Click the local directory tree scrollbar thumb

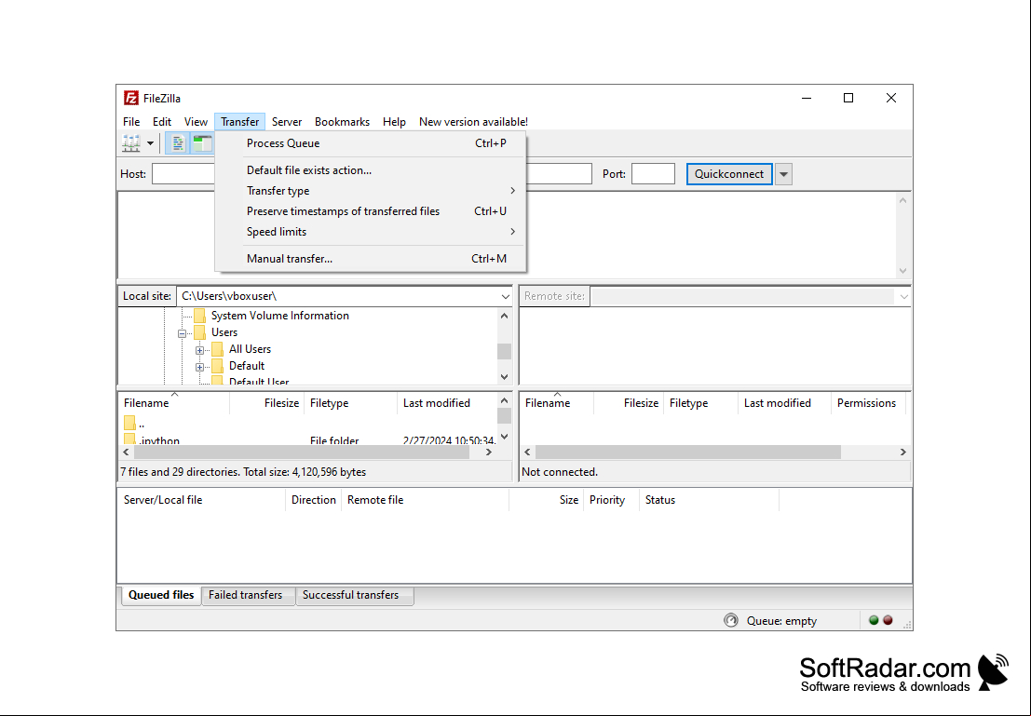click(x=504, y=351)
